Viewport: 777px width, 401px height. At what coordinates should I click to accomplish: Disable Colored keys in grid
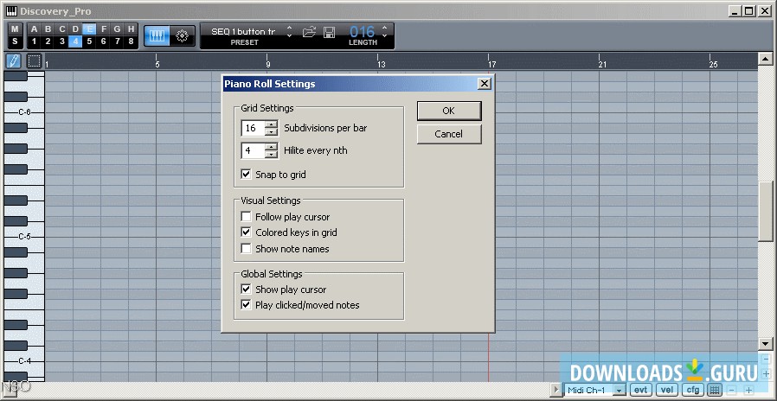click(x=246, y=232)
